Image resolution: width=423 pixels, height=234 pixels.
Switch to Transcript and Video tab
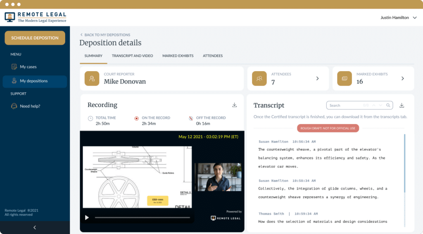click(132, 56)
